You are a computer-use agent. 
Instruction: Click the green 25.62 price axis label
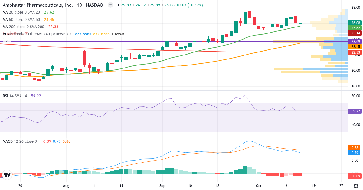pos(355,28)
